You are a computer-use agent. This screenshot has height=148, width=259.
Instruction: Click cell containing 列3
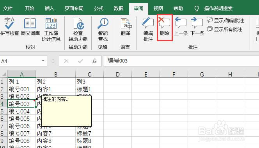[x=90, y=82]
